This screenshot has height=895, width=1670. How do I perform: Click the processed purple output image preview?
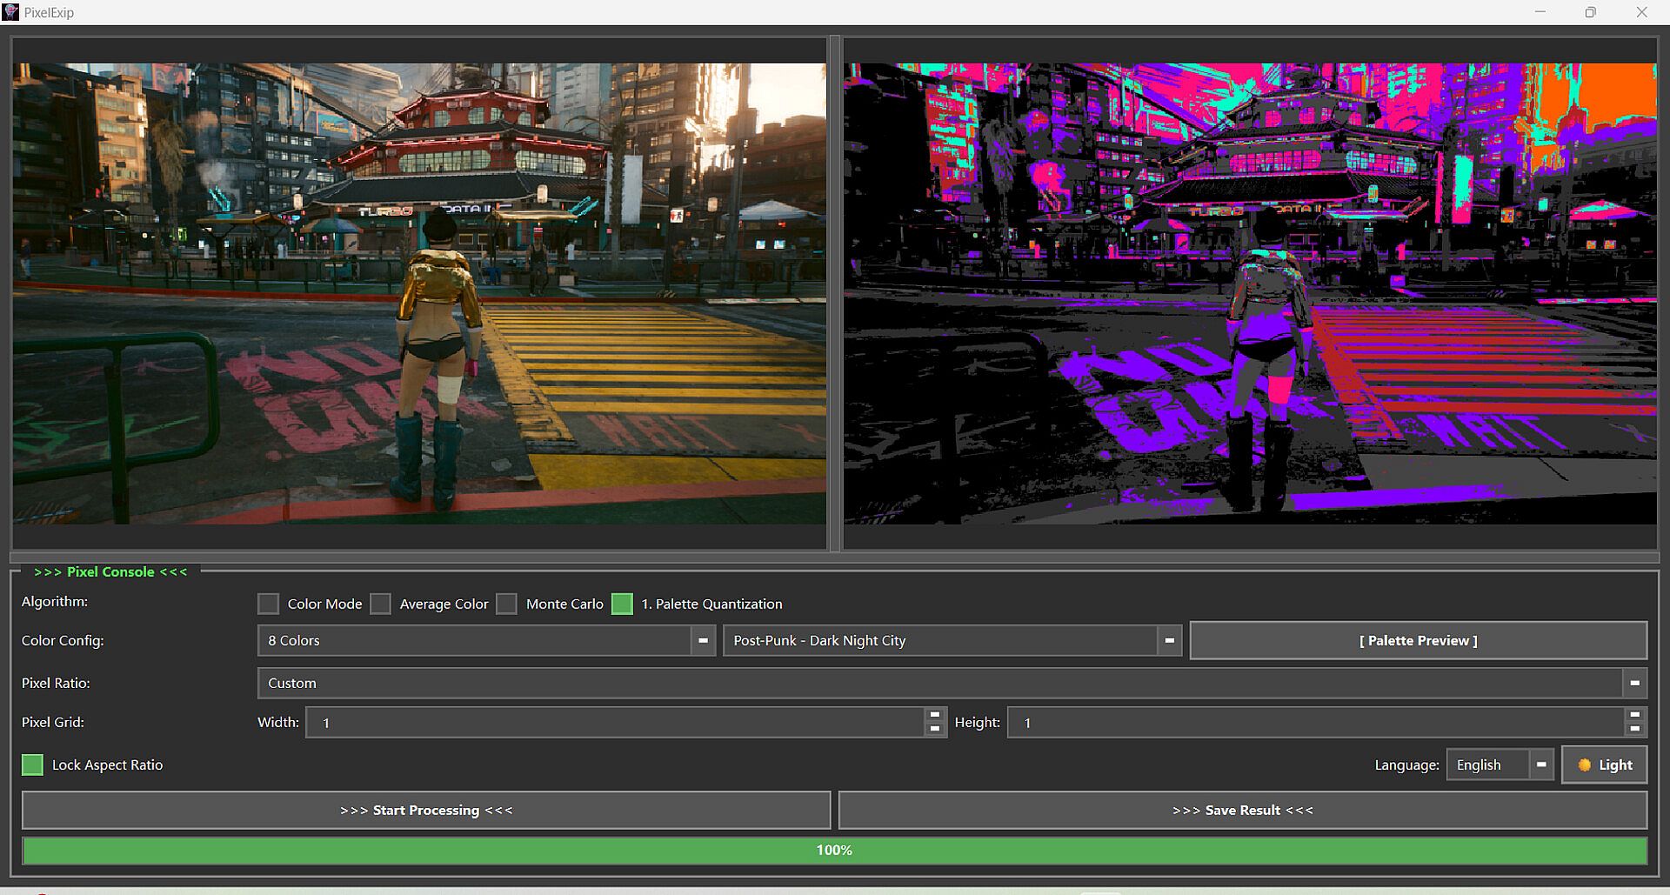click(x=1250, y=293)
